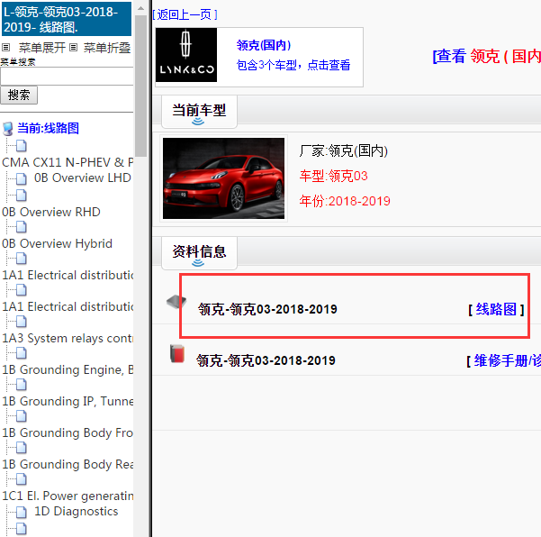Click the page icon beside 0B Overview LHD

tap(21, 178)
